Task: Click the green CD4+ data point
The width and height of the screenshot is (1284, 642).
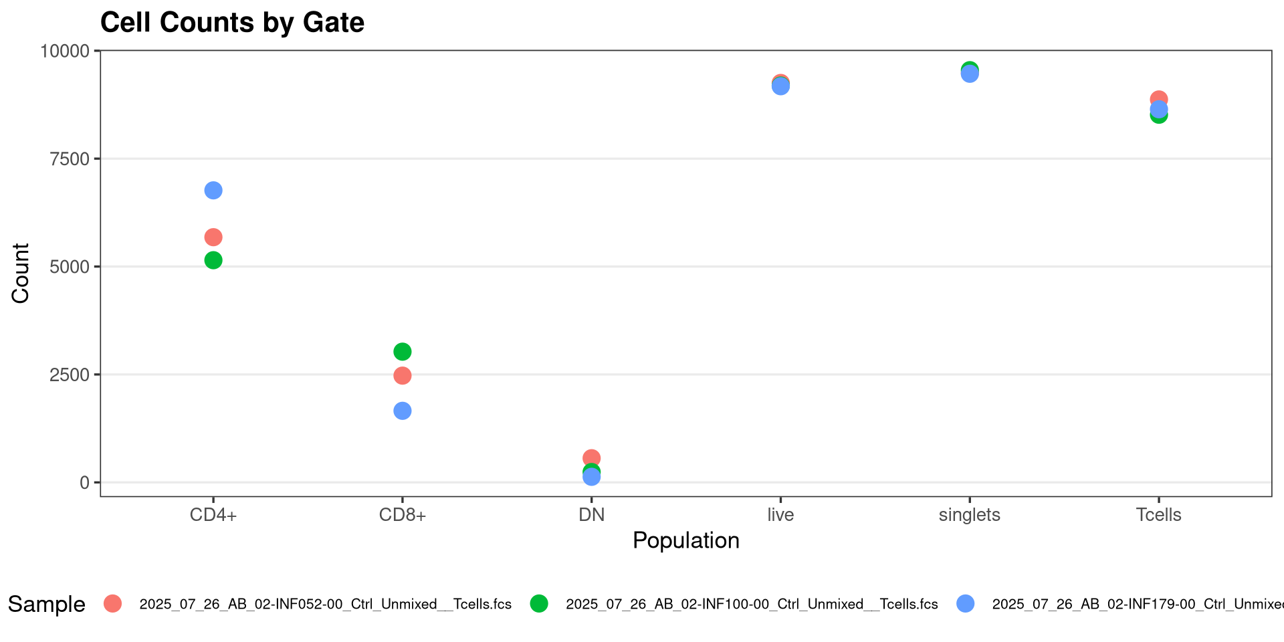Action: click(213, 260)
